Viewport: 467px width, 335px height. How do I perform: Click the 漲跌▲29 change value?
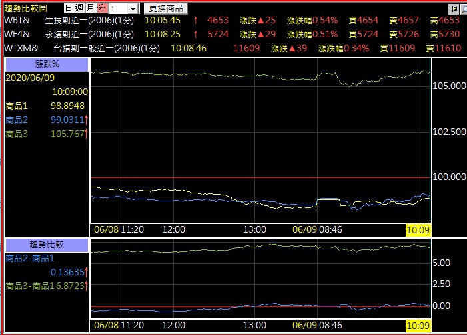[x=258, y=34]
